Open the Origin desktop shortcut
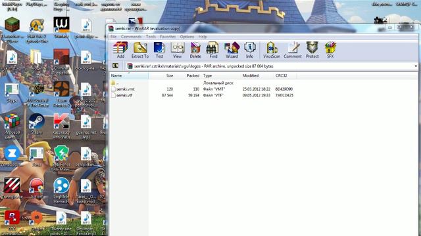Screen dimensions: 421x236 pyautogui.click(x=37, y=221)
